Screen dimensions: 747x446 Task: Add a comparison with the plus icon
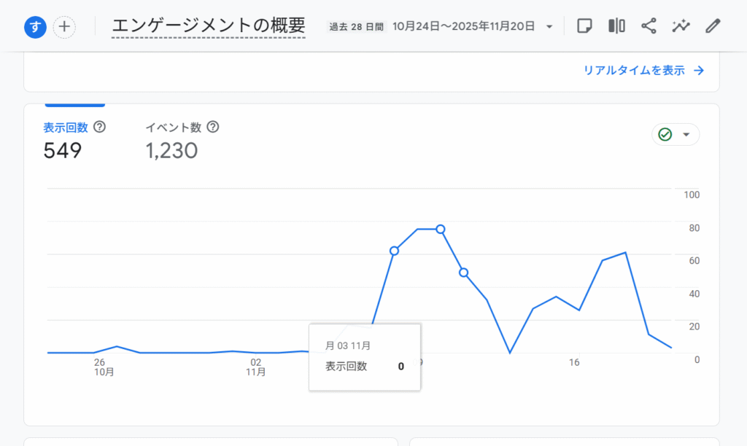65,27
